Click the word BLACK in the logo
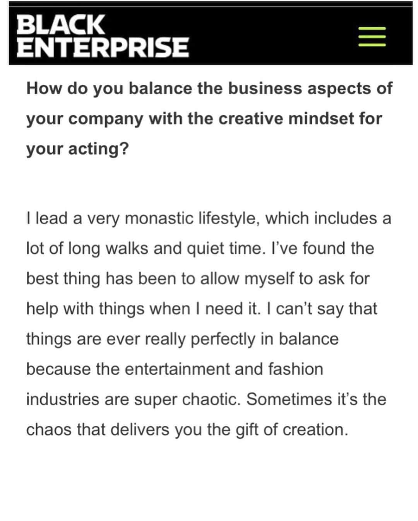This screenshot has height=521, width=418. tap(60, 25)
